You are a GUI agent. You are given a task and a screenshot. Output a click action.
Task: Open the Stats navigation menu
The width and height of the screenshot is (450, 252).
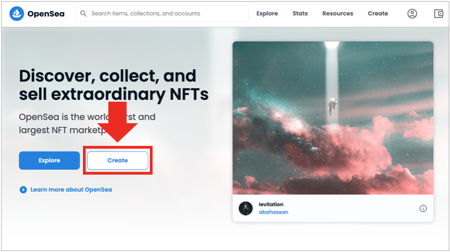[300, 13]
